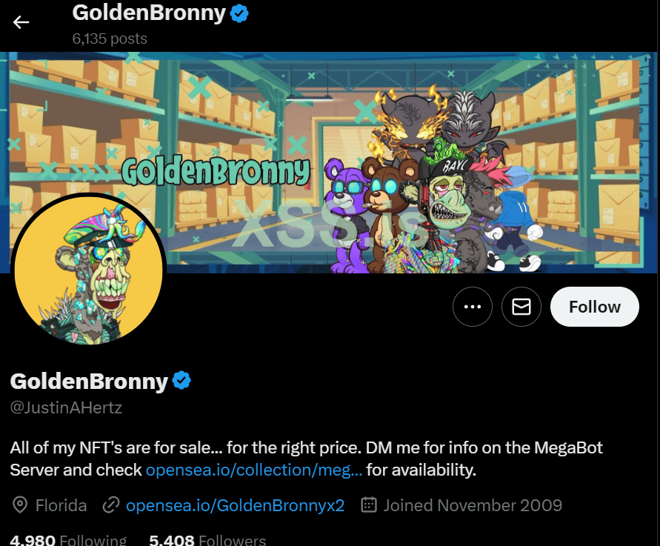660x546 pixels.
Task: Follow the GoldenBronny account
Action: coord(594,307)
